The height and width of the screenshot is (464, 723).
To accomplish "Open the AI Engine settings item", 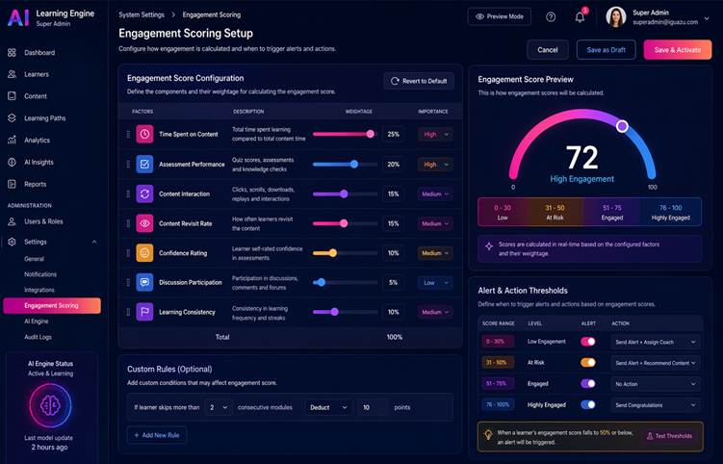I will (37, 321).
